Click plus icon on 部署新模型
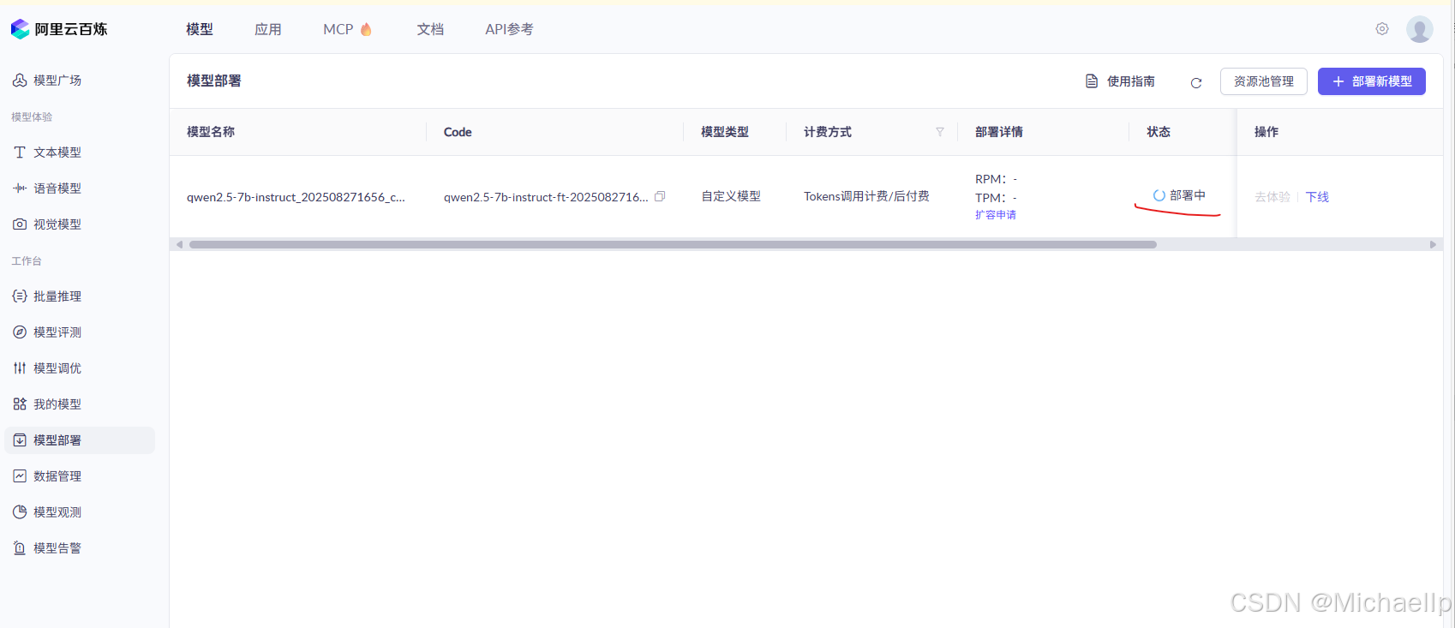The height and width of the screenshot is (628, 1455). click(x=1338, y=81)
